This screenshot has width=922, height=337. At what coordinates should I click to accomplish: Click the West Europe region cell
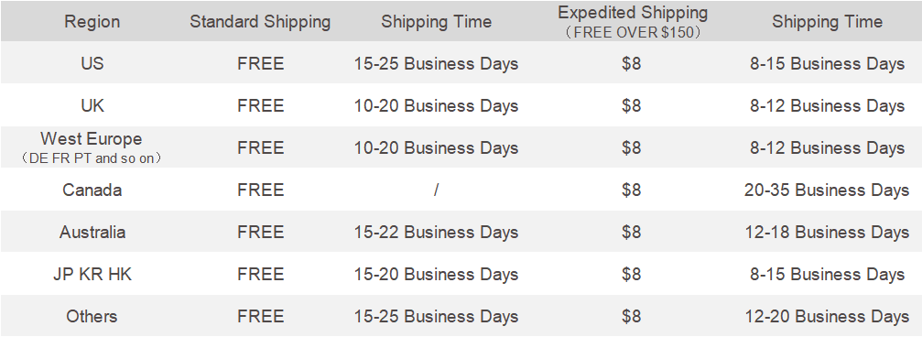coord(92,139)
